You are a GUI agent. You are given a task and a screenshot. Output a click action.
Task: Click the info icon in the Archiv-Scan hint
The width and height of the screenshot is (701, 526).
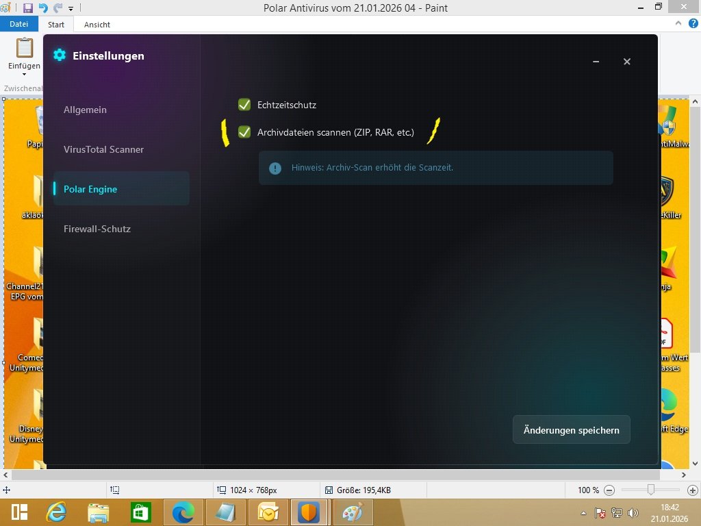(275, 168)
